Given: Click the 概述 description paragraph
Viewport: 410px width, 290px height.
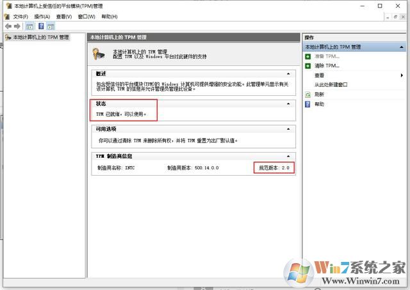Looking at the screenshot, I should 192,86.
